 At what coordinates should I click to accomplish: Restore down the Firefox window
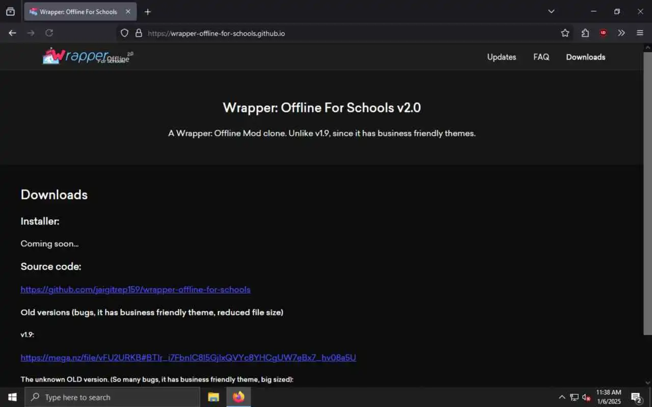click(617, 12)
